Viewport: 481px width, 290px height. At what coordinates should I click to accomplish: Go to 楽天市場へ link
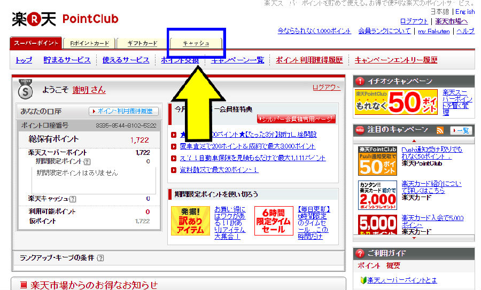tap(452, 21)
